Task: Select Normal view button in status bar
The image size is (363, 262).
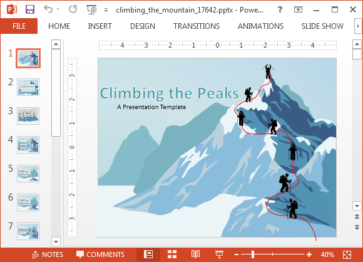Action: pyautogui.click(x=148, y=254)
